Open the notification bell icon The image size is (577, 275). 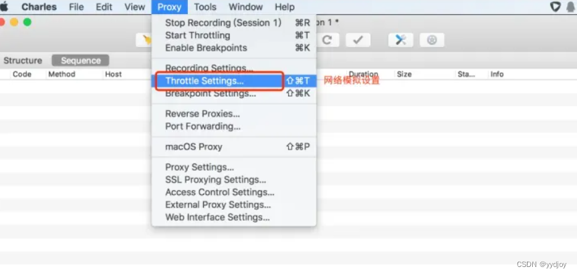pos(571,7)
